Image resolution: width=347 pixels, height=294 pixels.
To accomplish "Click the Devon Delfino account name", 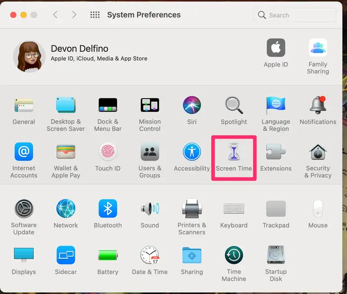I will tap(79, 49).
